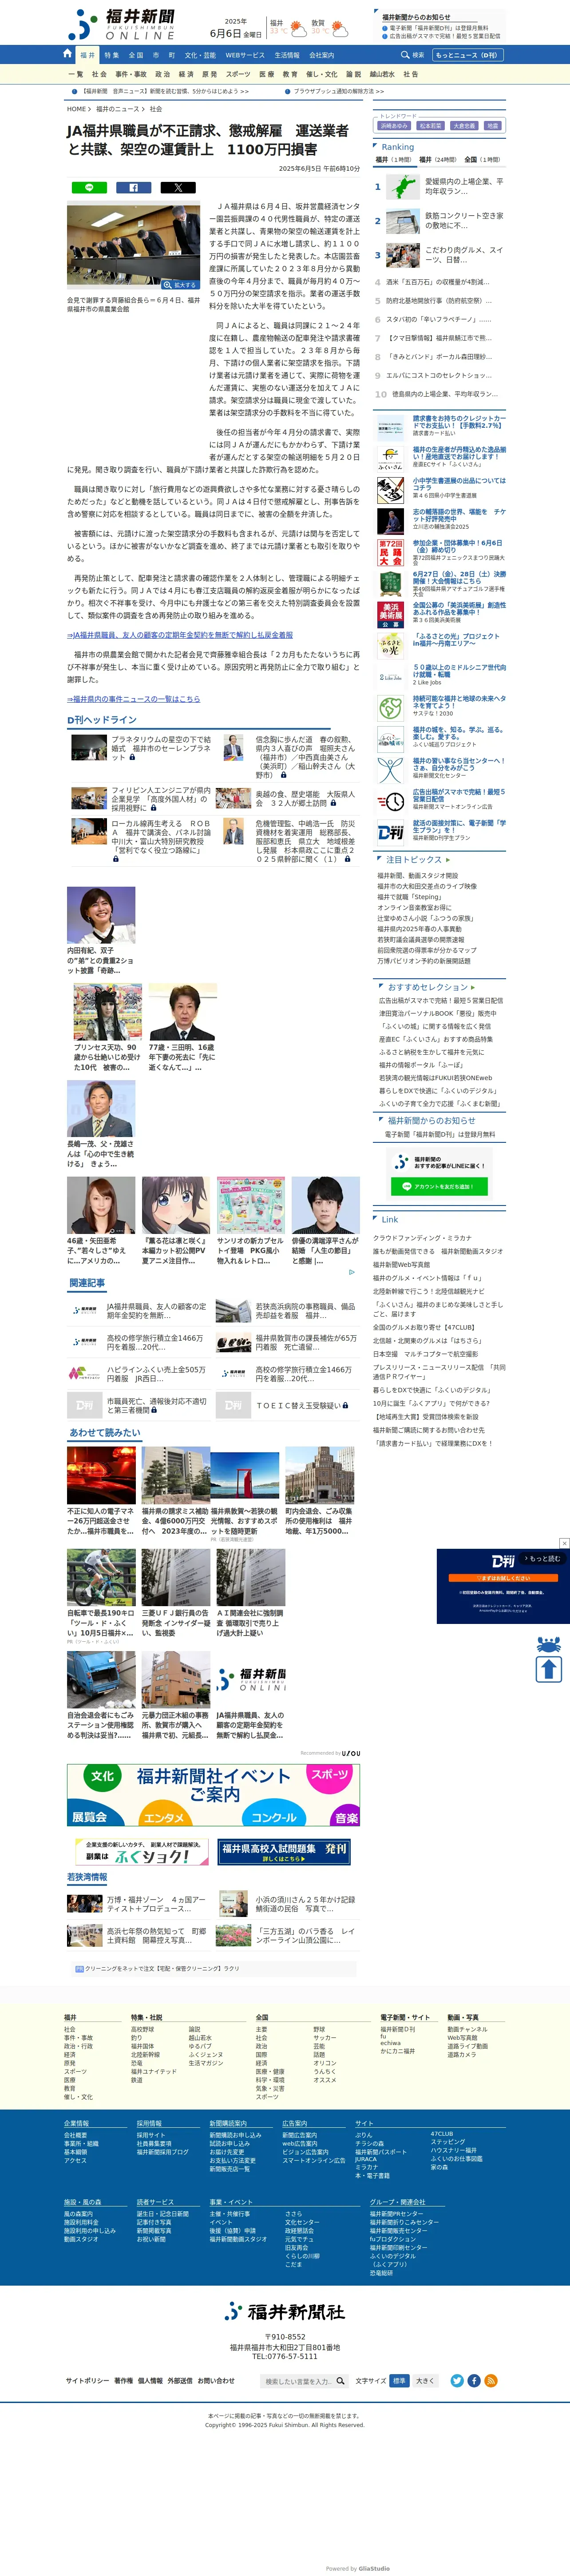
Task: Click the 浜崎あゆみ trend word tag
Action: [394, 126]
